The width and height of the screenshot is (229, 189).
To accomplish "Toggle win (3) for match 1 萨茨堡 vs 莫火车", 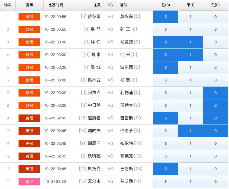I will [166, 17].
